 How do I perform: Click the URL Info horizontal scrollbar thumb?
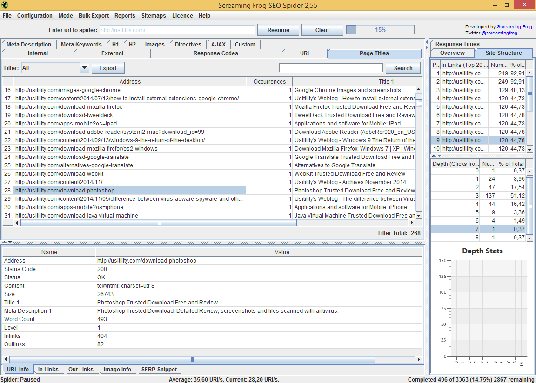click(x=192, y=359)
